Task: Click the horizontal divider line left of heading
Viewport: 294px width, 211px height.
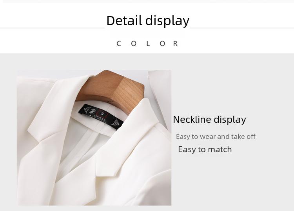Action: pos(52,28)
